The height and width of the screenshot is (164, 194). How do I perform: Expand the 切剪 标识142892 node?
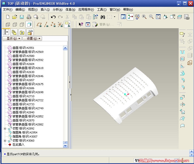(5, 128)
